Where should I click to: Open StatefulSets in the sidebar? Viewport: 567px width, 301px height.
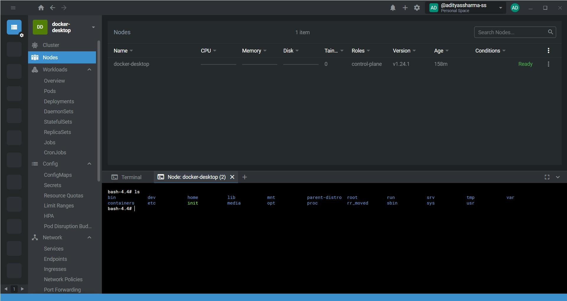tap(58, 122)
